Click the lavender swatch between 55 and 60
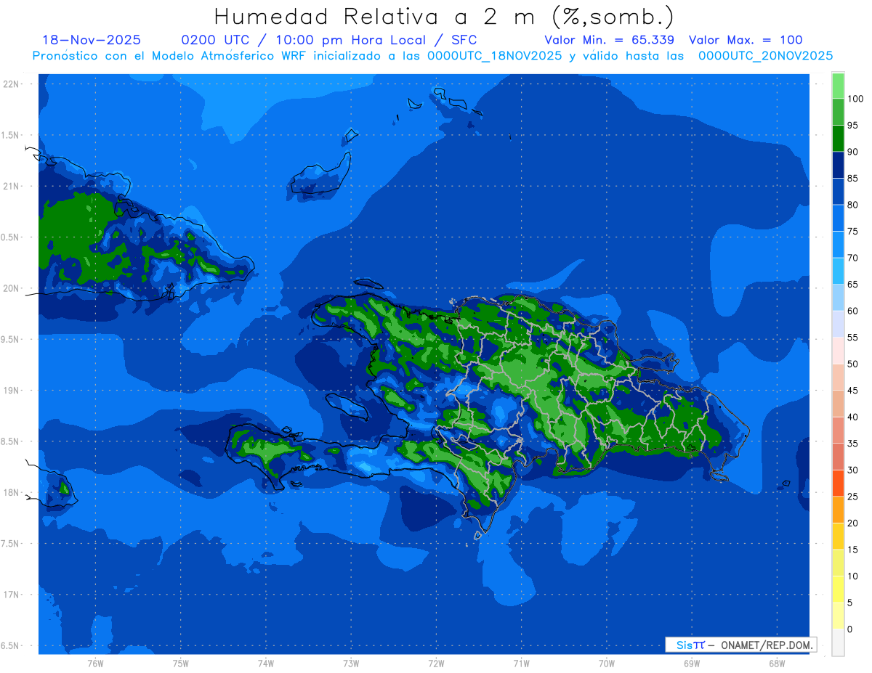Image resolution: width=872 pixels, height=673 pixels. (838, 324)
